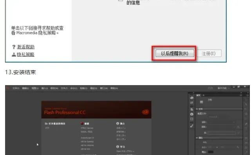Click the 以后提醒我(R) button
This screenshot has width=251, height=155.
click(175, 53)
